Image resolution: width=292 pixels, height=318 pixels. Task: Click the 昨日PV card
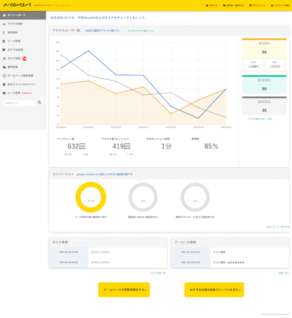pos(264,55)
